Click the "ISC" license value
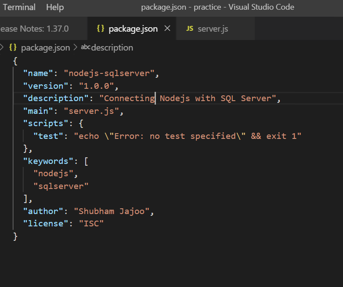 click(x=91, y=224)
